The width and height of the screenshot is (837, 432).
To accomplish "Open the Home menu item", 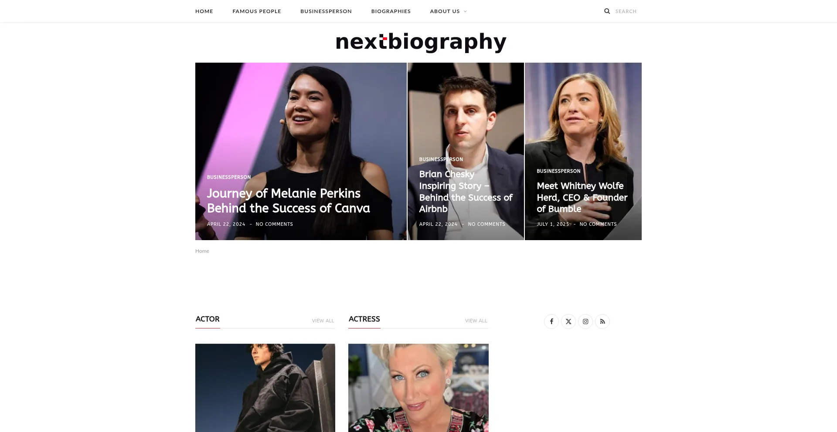I will pos(204,11).
